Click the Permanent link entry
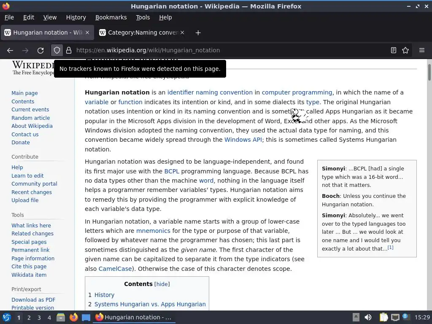 coord(30,250)
